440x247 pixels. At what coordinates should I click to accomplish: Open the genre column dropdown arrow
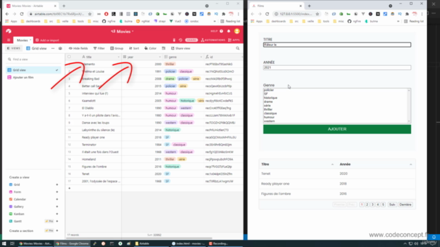pyautogui.click(x=201, y=57)
